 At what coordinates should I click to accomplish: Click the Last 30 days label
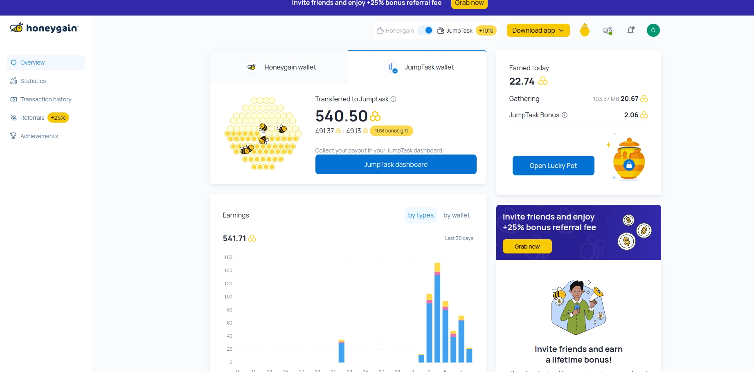pos(459,238)
